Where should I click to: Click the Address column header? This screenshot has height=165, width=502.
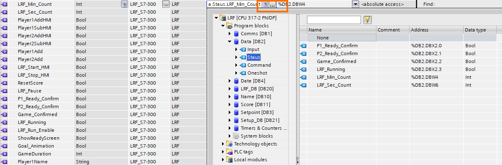pos(436,30)
